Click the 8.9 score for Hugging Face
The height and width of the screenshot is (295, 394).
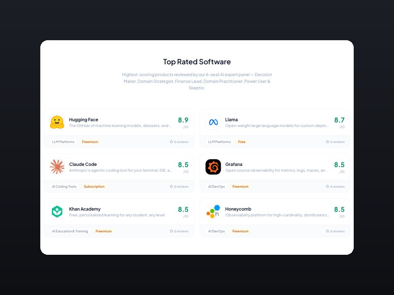(183, 120)
